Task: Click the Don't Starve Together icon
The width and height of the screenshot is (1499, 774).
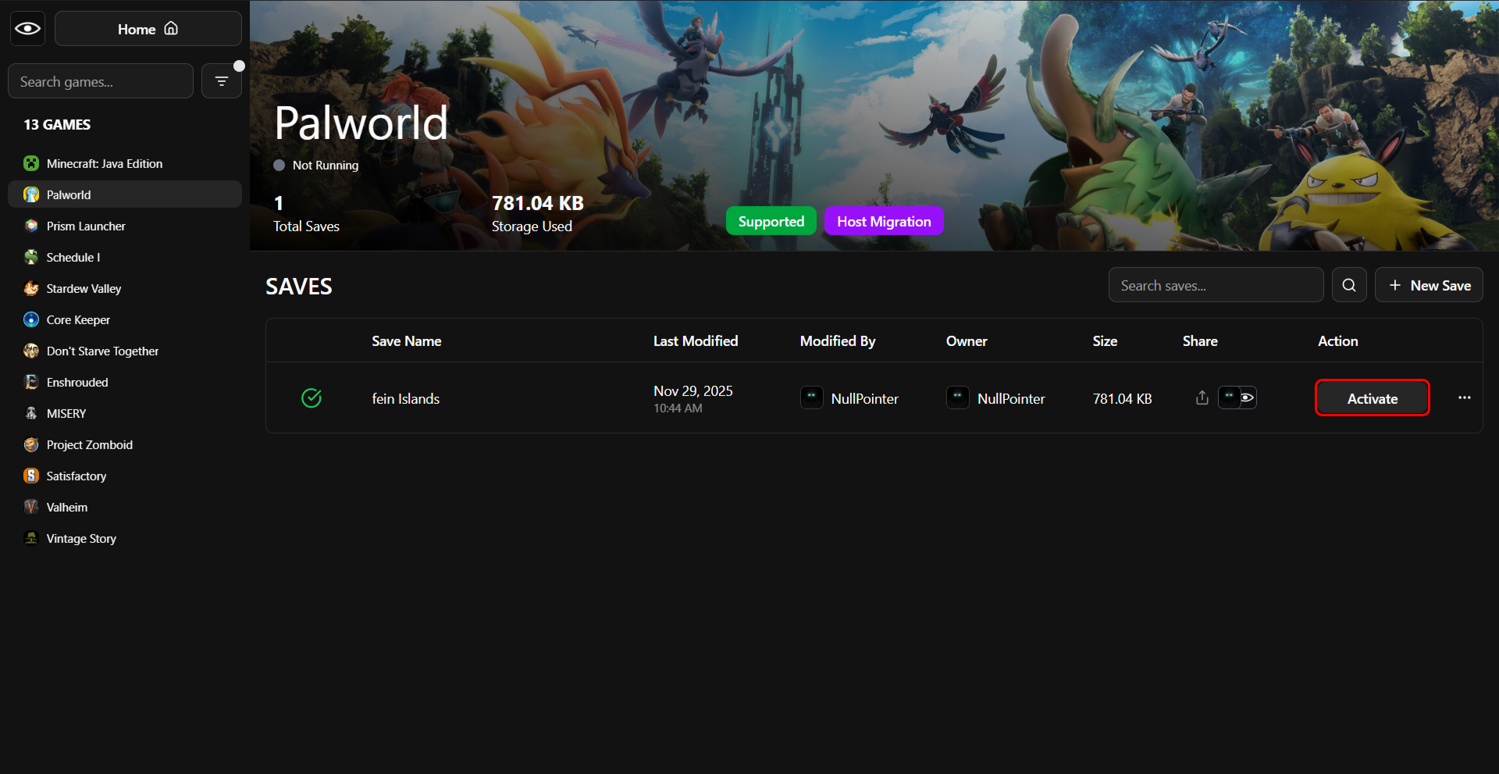Action: pyautogui.click(x=31, y=351)
